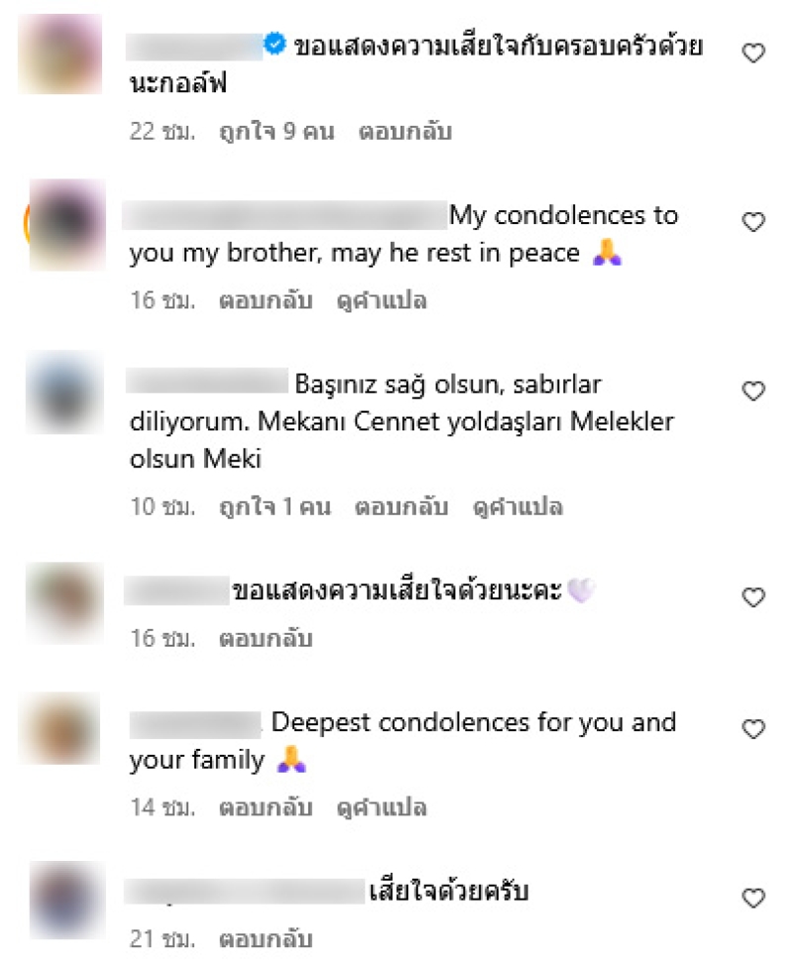See translation of the Turkish 'Mekanı Cennet' comment
The height and width of the screenshot is (969, 793).
pyautogui.click(x=517, y=508)
